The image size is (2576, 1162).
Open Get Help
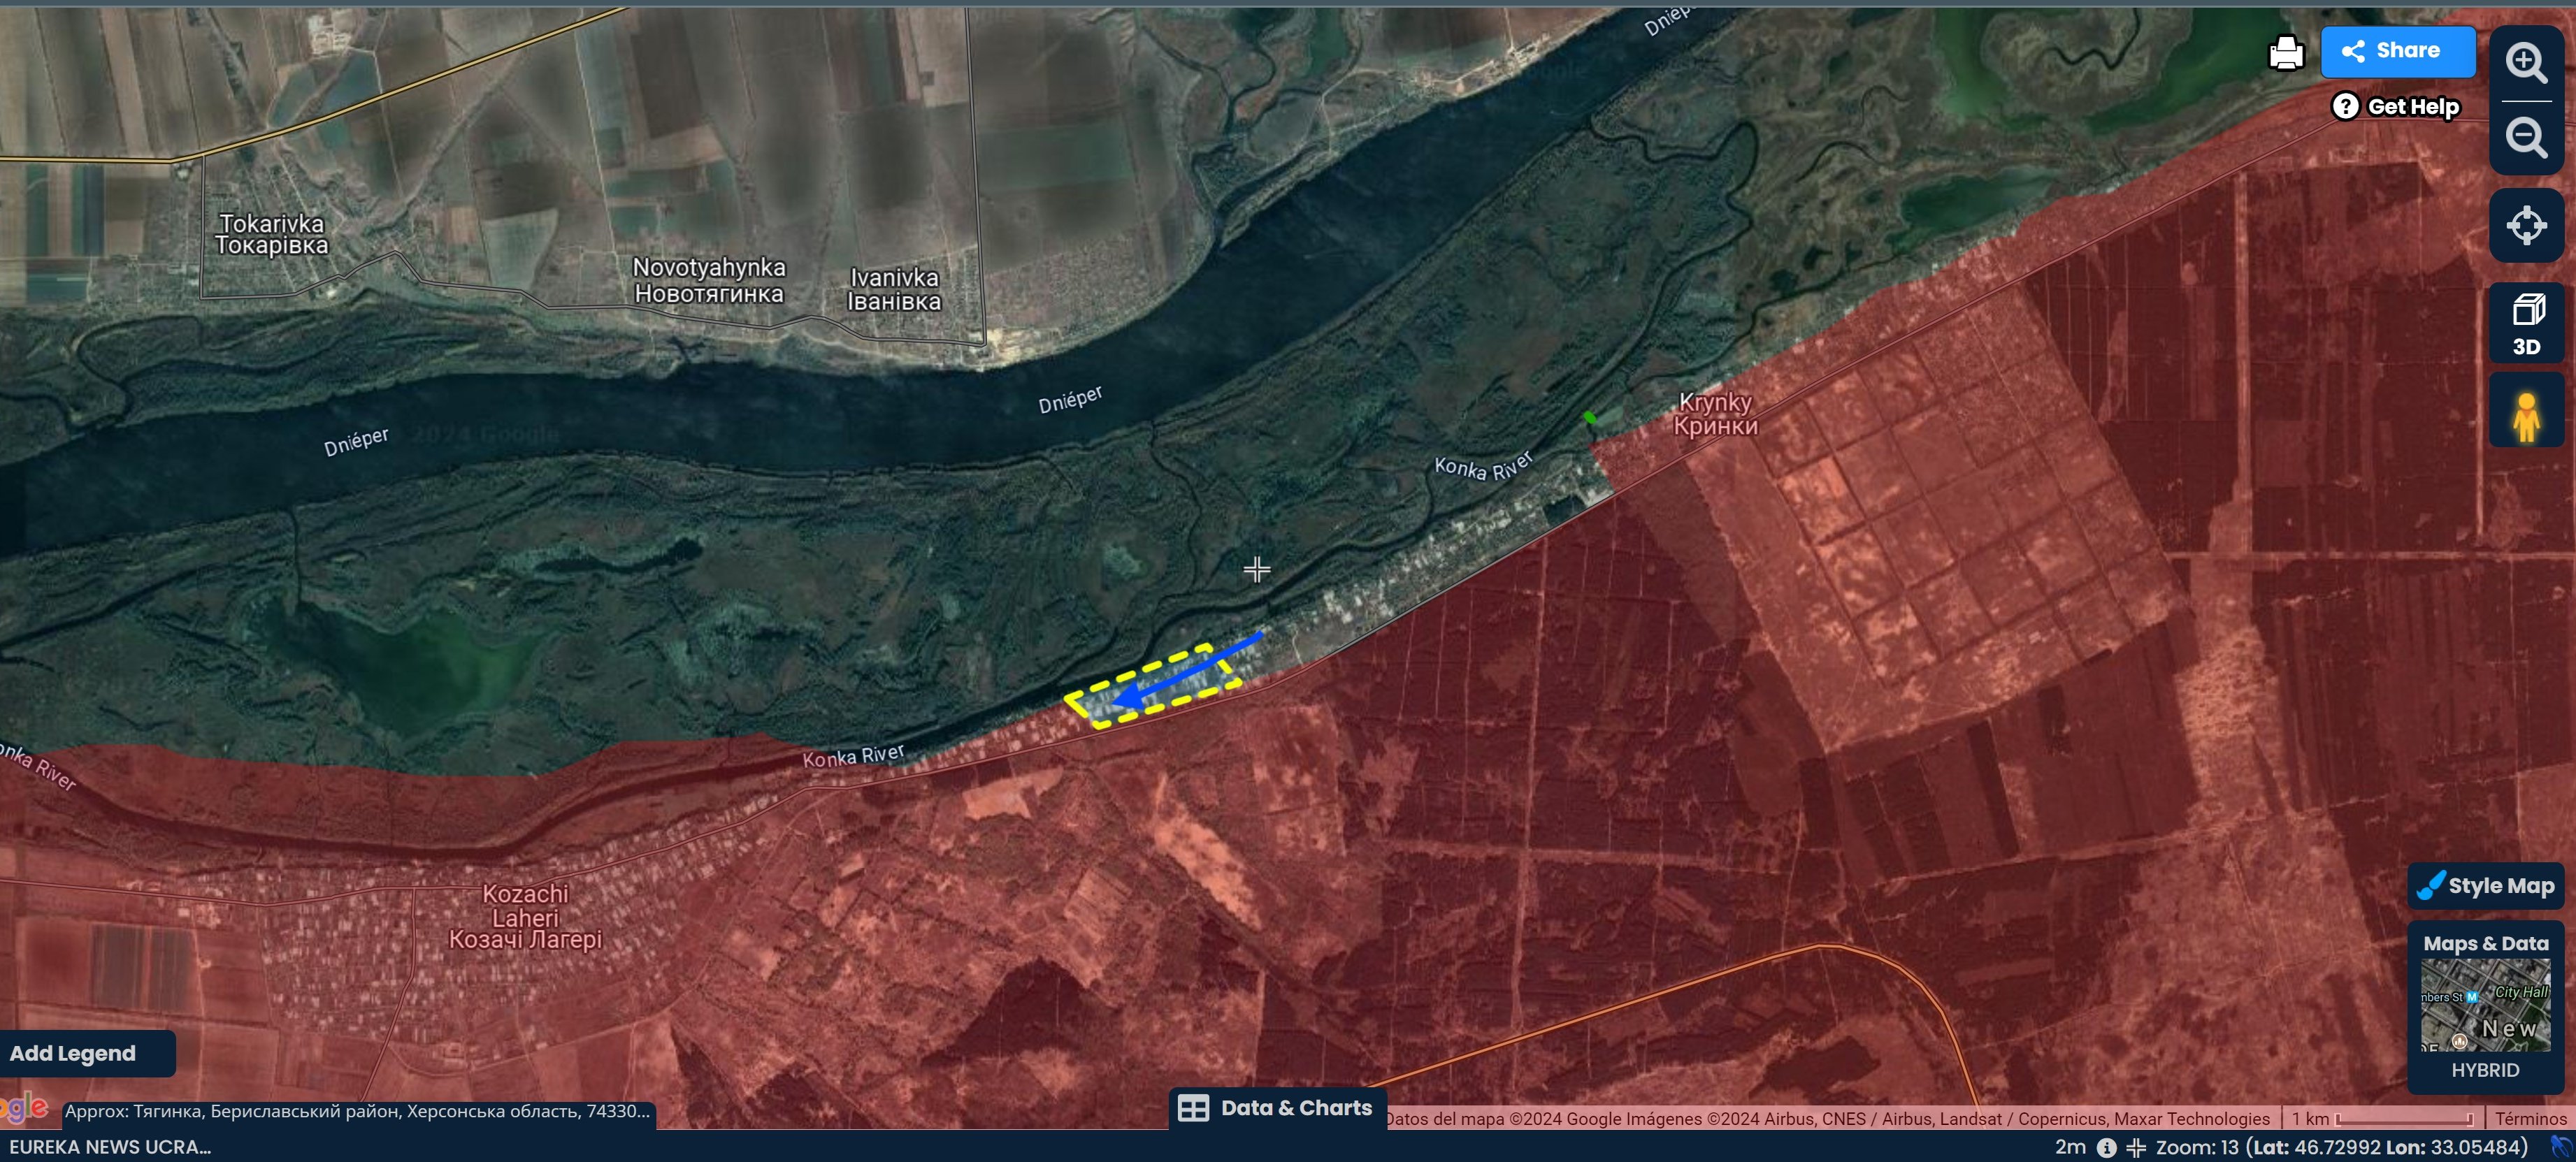[2396, 107]
